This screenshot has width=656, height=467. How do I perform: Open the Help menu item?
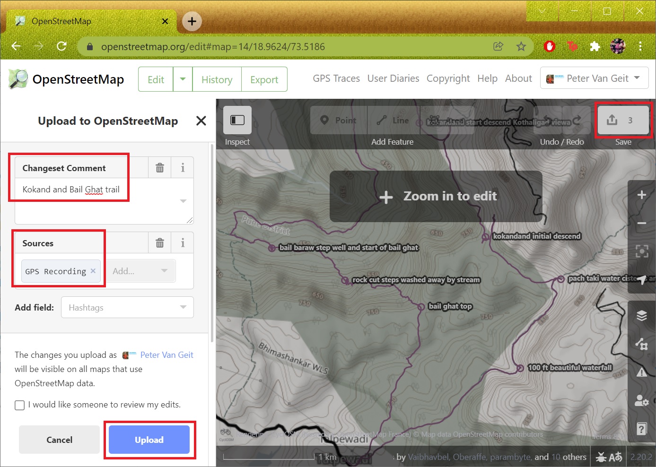(487, 78)
